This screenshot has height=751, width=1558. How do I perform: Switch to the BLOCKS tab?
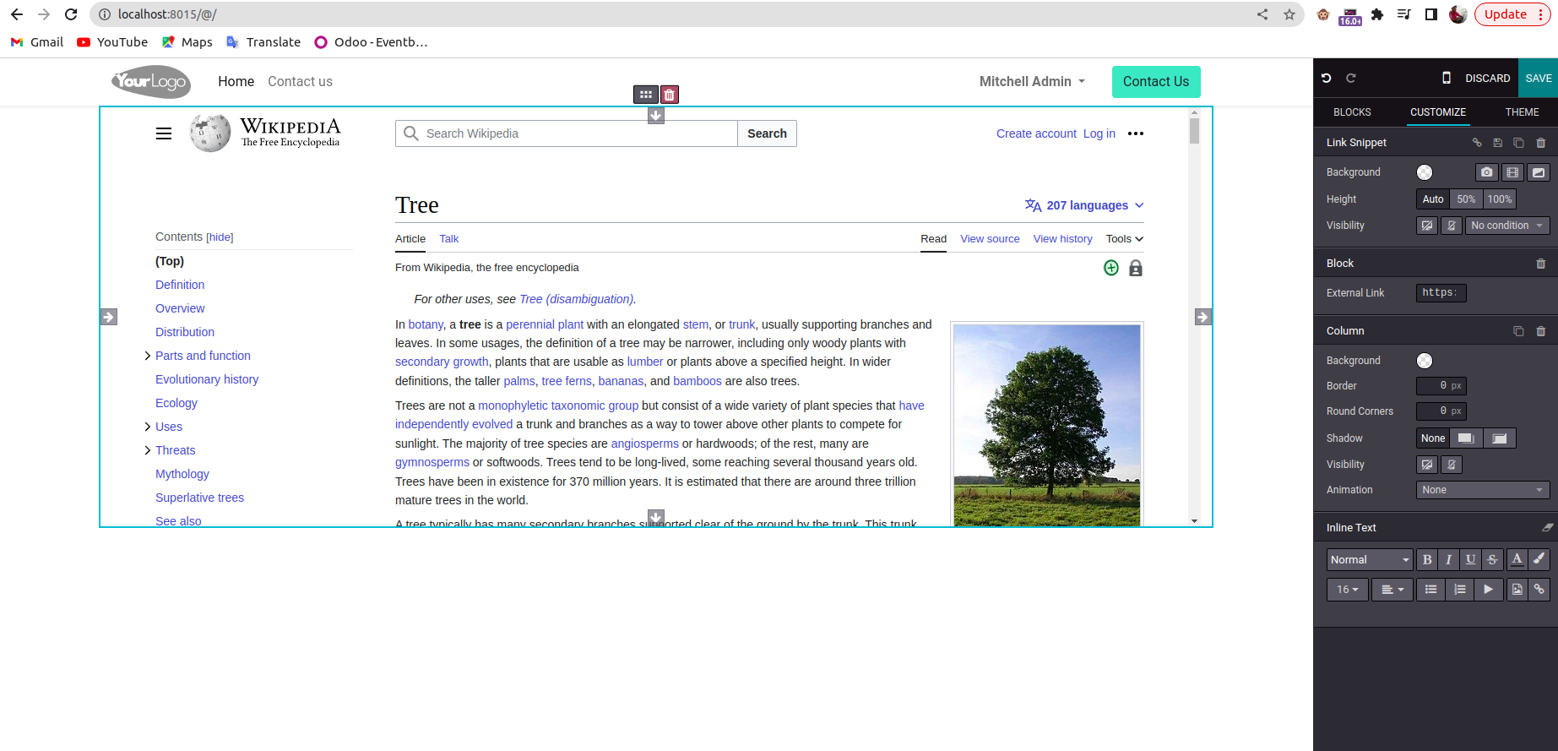point(1352,112)
